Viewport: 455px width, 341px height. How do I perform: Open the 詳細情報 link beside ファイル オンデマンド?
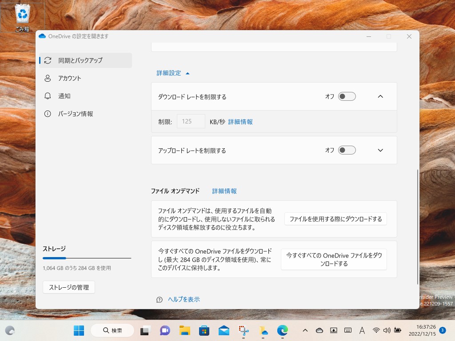pyautogui.click(x=224, y=191)
